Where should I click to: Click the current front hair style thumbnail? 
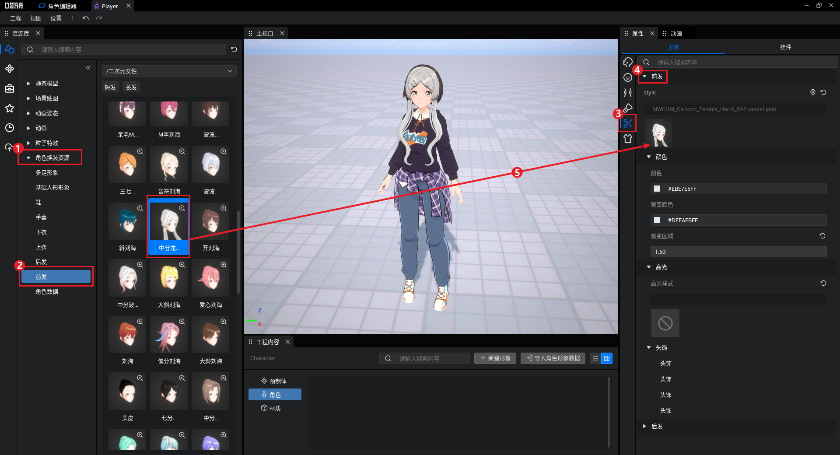[x=658, y=133]
